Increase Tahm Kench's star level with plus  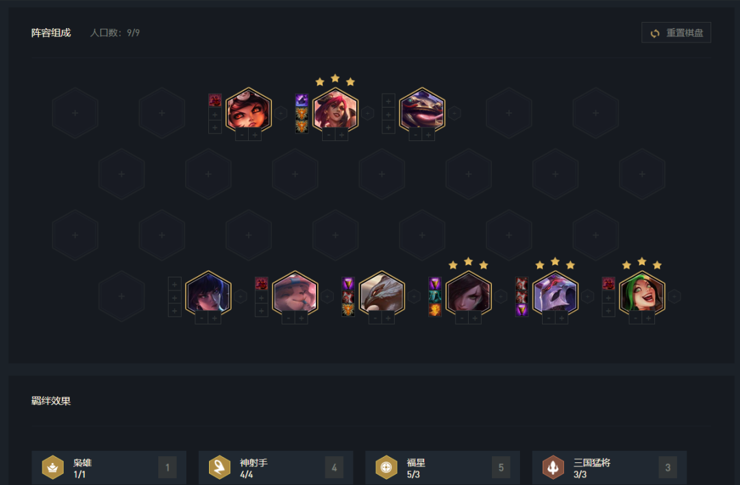(428, 135)
